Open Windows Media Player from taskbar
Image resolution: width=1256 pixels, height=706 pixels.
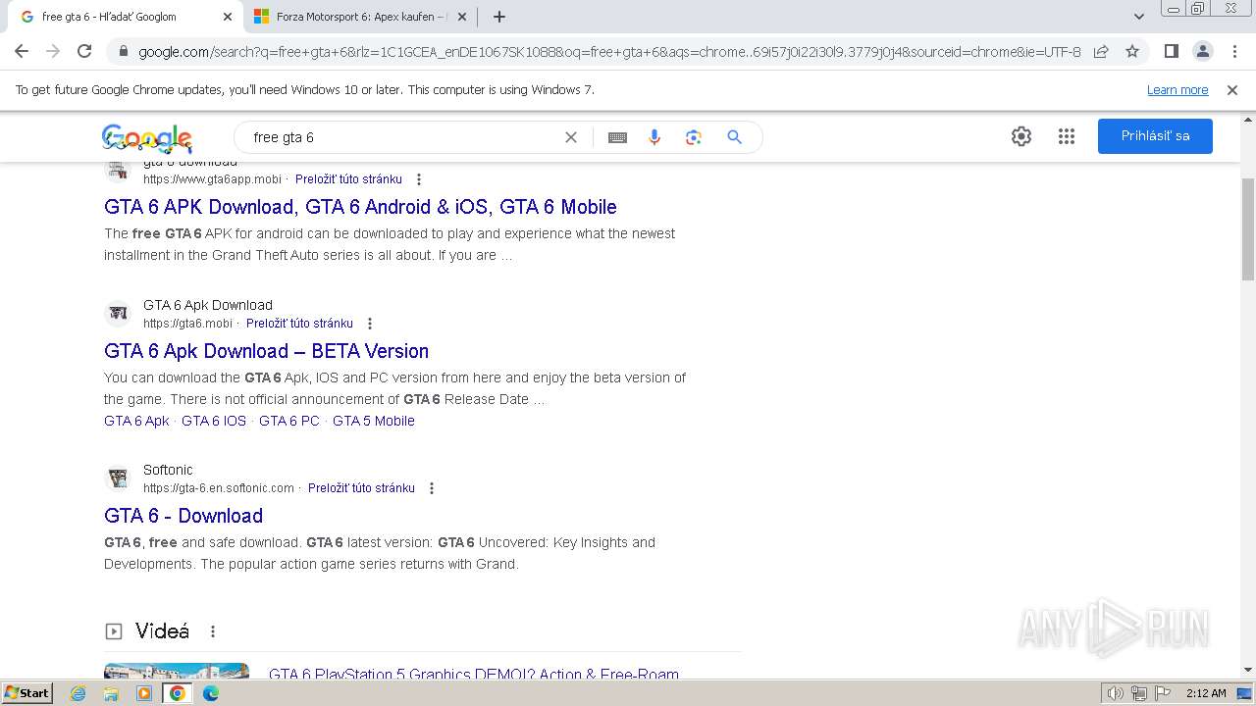tap(144, 693)
